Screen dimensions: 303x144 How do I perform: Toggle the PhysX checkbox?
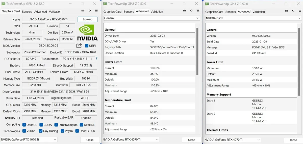(62, 131)
